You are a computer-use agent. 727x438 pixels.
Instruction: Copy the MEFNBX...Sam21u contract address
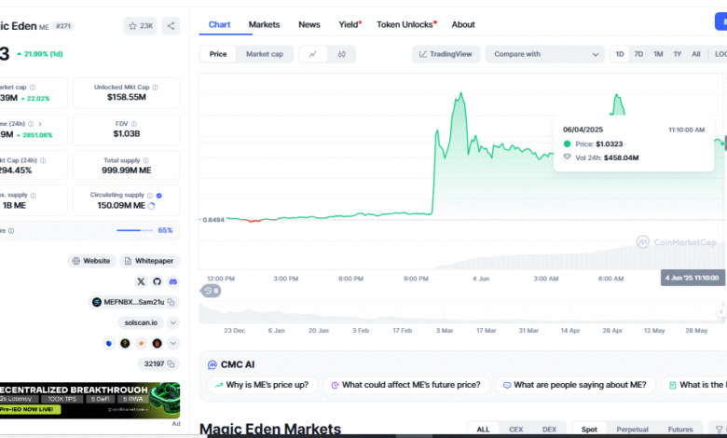tap(171, 302)
